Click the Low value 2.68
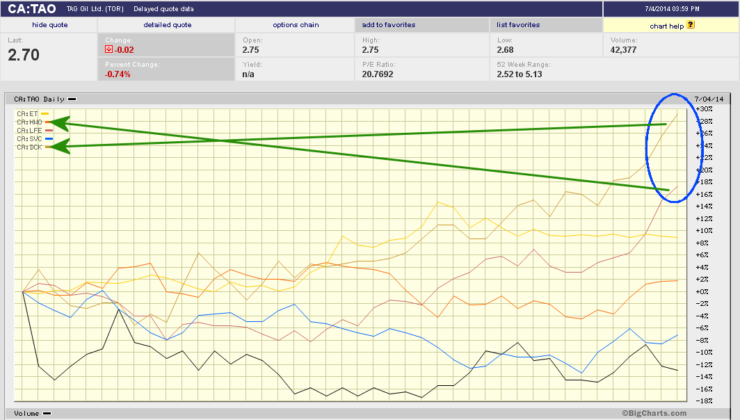Image resolution: width=740 pixels, height=420 pixels. 505,49
